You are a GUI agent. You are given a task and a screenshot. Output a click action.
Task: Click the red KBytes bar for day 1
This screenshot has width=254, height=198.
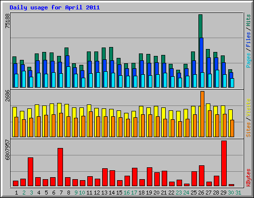click(15, 183)
